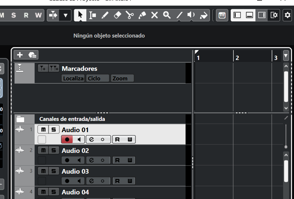Record-enable Audio 03 track
Screen dimensions: 294x199
[x=67, y=181]
